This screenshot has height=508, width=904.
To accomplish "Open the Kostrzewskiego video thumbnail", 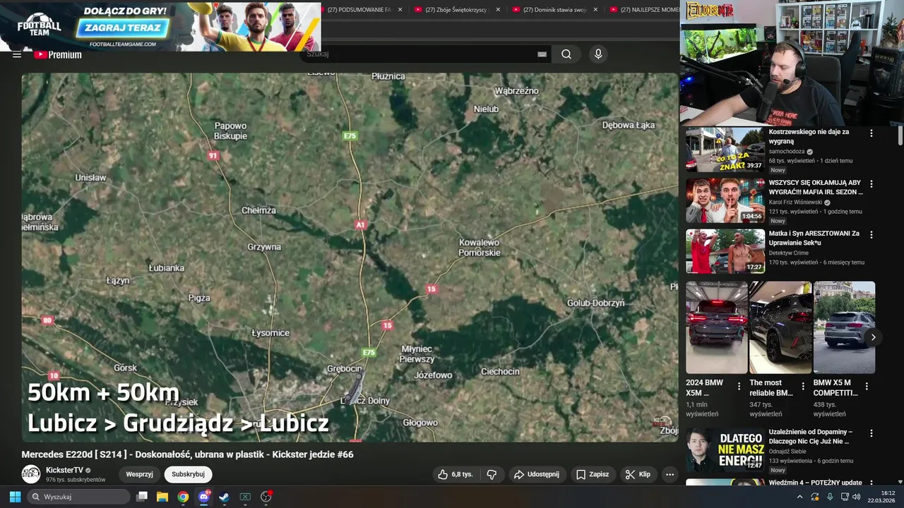I will click(x=725, y=149).
